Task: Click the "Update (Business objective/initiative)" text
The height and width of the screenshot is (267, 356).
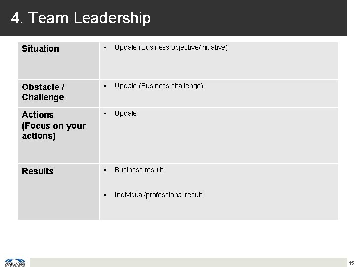Action: pyautogui.click(x=171, y=48)
